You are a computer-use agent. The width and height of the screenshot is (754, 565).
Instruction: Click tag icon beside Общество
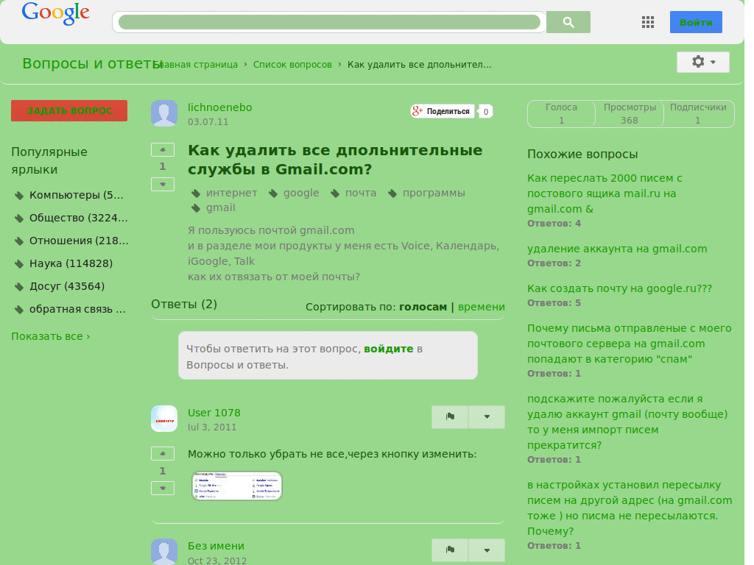click(x=18, y=218)
